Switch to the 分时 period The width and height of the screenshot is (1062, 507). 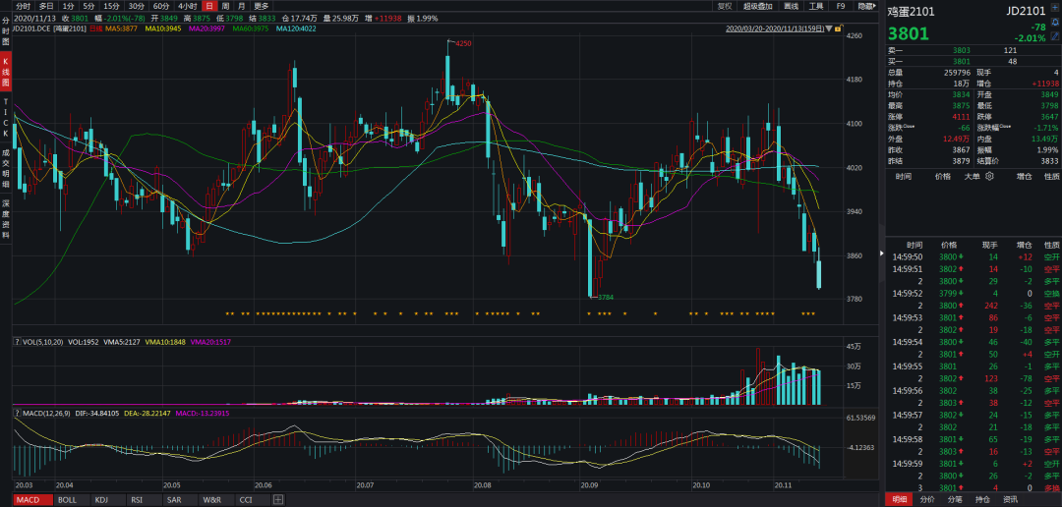pyautogui.click(x=23, y=6)
